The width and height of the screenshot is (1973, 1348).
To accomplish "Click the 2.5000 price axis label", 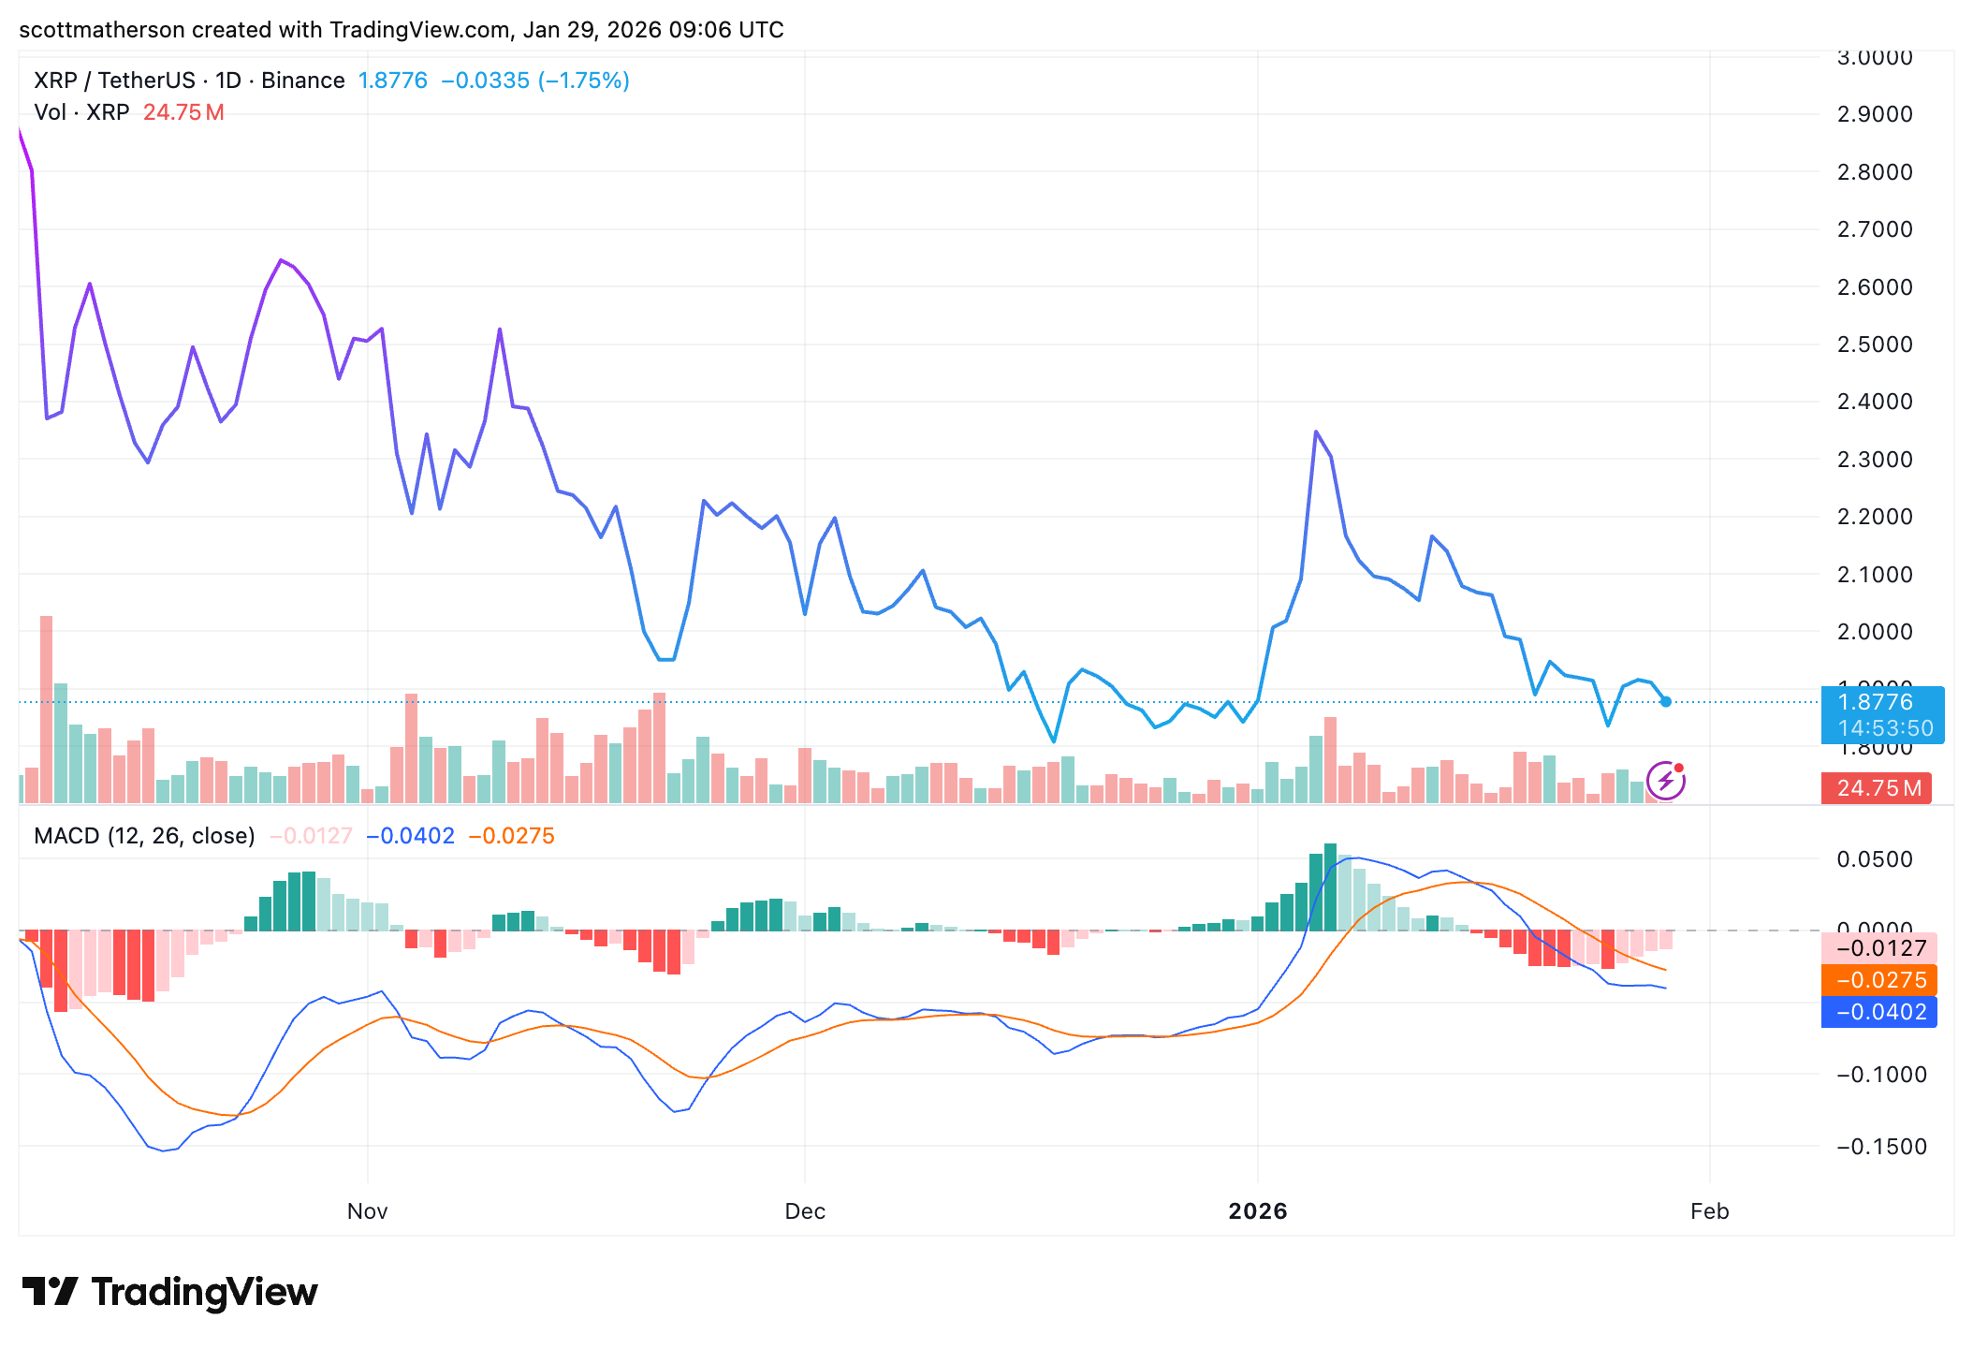I will pyautogui.click(x=1875, y=344).
